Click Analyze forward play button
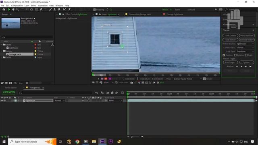258x145 pixels. coord(246,66)
